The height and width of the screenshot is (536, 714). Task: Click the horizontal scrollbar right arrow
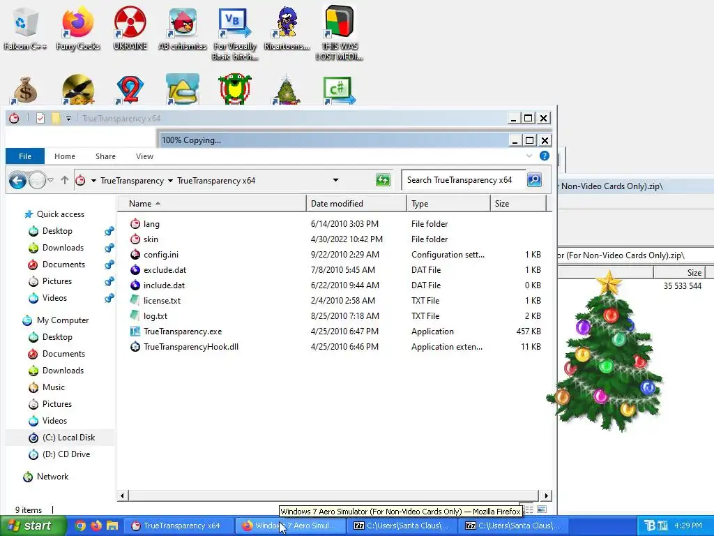(546, 496)
